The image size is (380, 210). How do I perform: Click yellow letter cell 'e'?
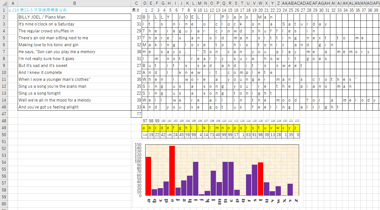click(x=169, y=128)
